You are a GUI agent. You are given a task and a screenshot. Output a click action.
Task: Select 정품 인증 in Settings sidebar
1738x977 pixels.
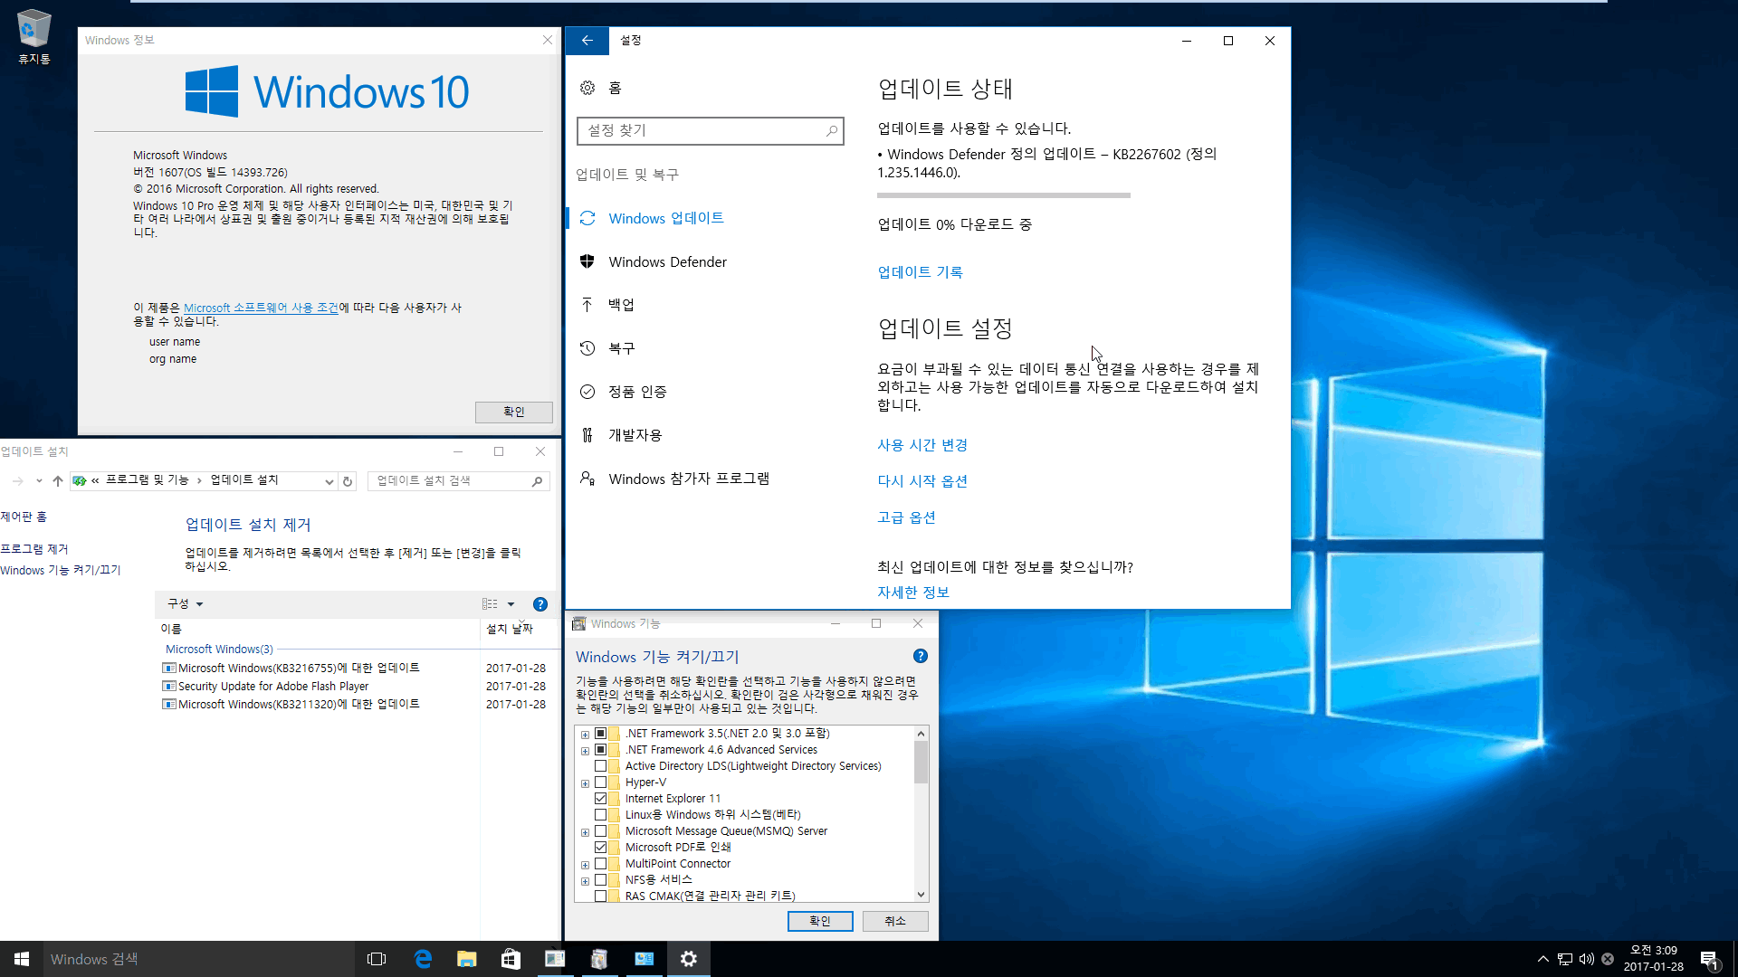(637, 392)
